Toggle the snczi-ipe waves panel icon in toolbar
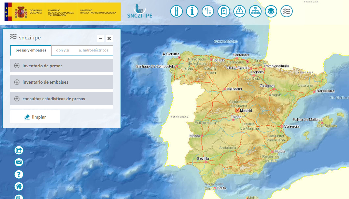 point(287,11)
